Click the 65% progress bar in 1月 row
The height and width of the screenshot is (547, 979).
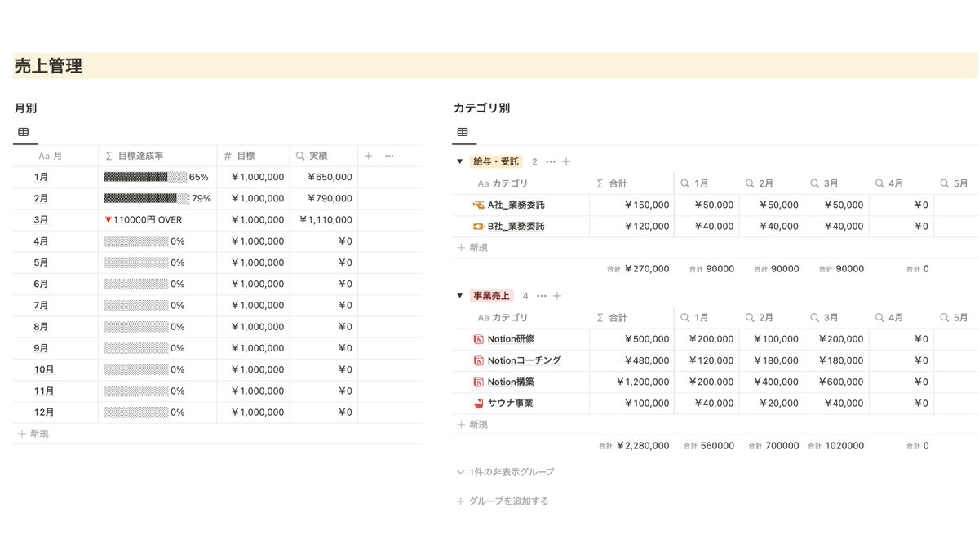pyautogui.click(x=146, y=177)
